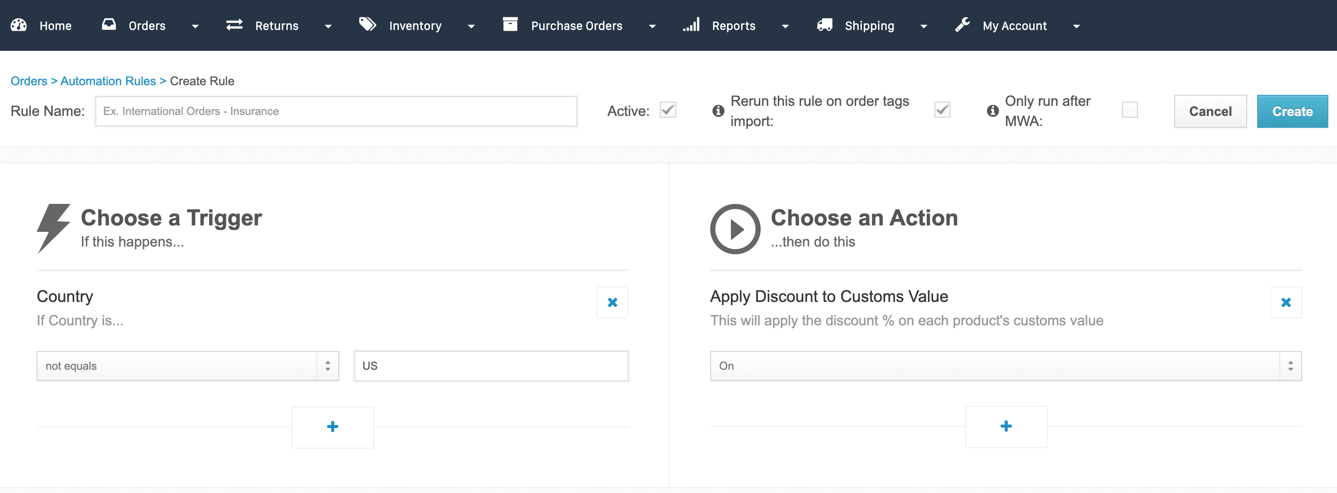
Task: Click the Home dashboard icon
Action: [x=19, y=25]
